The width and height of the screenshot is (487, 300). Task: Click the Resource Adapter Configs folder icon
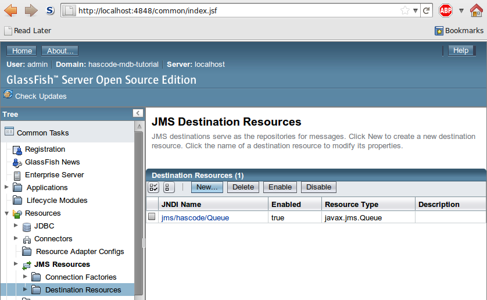27,251
